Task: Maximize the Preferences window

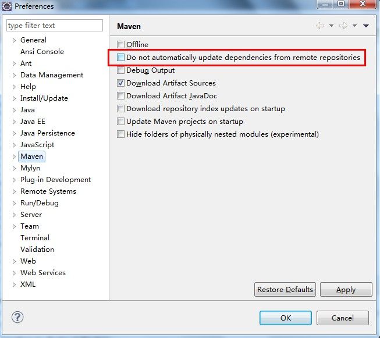Action: click(x=341, y=4)
